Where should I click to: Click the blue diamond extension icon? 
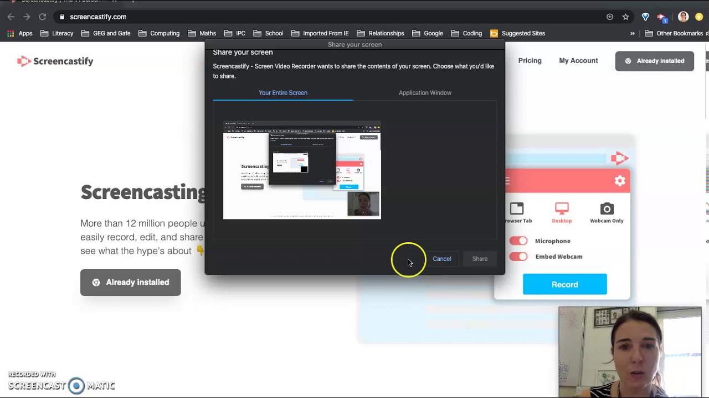[645, 17]
